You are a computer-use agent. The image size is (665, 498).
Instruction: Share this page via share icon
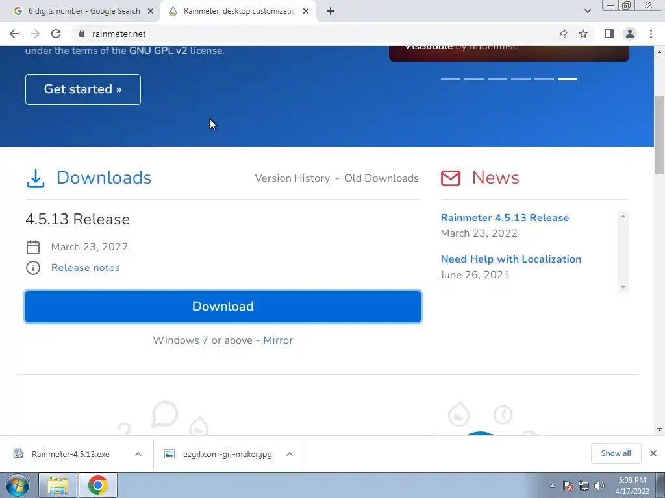coord(562,34)
